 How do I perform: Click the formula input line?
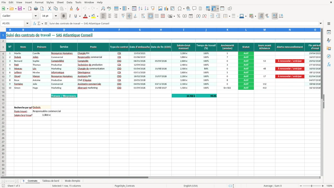pyautogui.click(x=183, y=23)
